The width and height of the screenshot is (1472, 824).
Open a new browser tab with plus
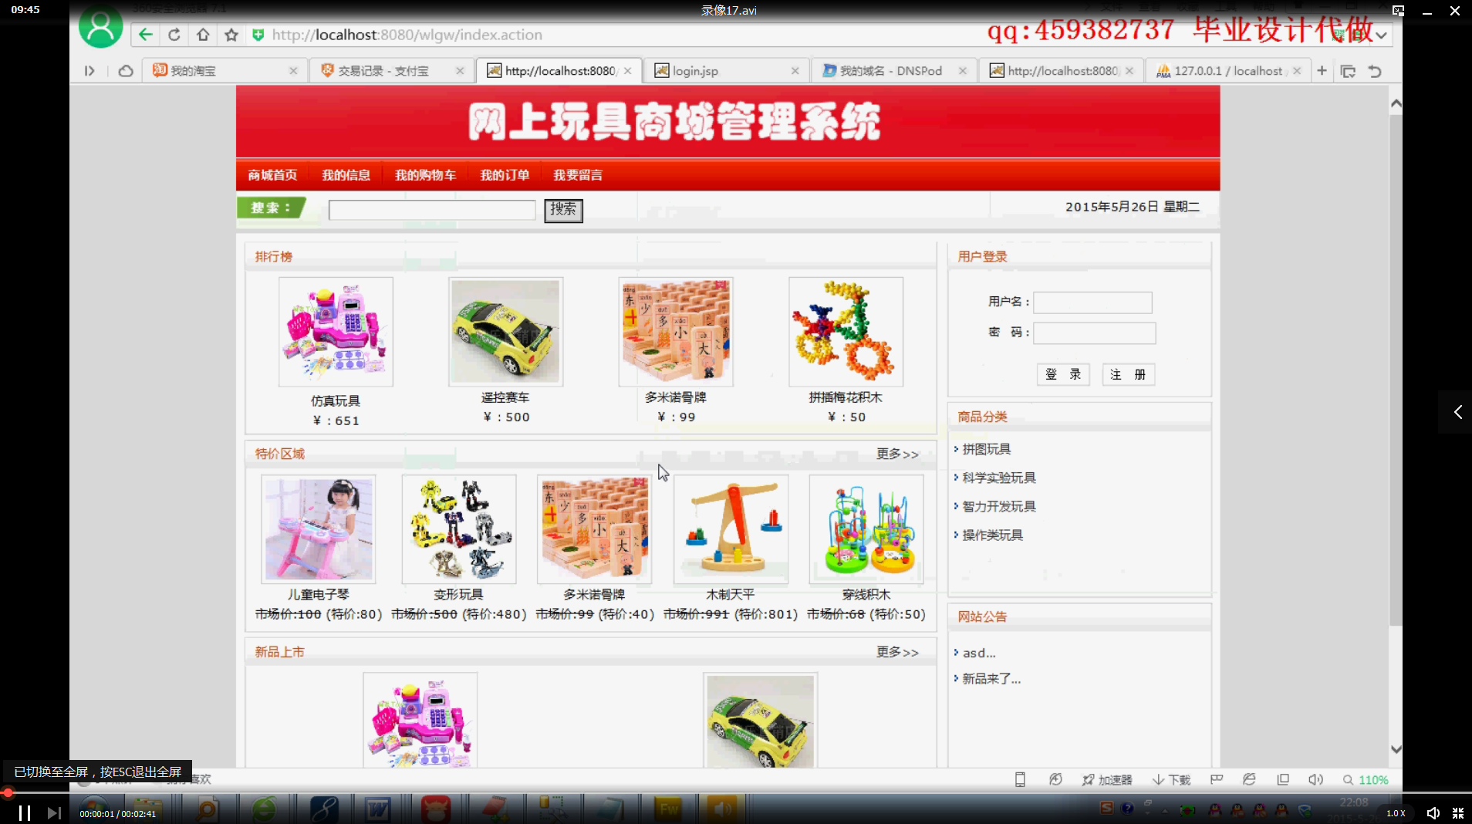[1322, 71]
